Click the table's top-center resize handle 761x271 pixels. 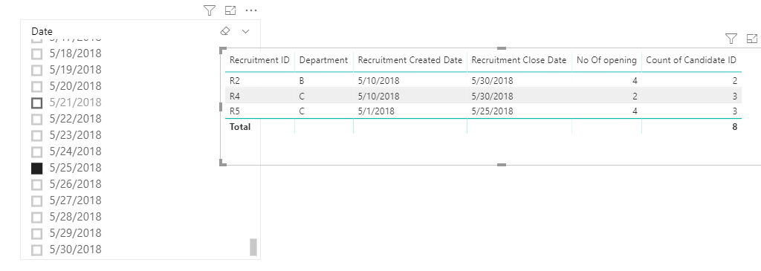502,48
